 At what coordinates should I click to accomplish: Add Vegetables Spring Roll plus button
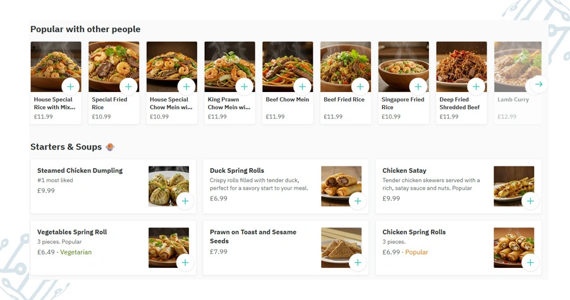click(185, 262)
